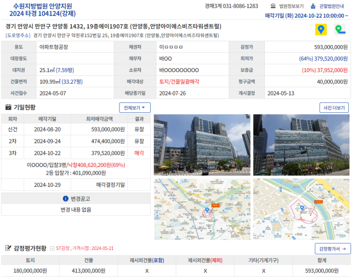Viewport: 352px width, 277px height.
Task: Open the yellow Kakao map pin icon
Action: [x=321, y=29]
